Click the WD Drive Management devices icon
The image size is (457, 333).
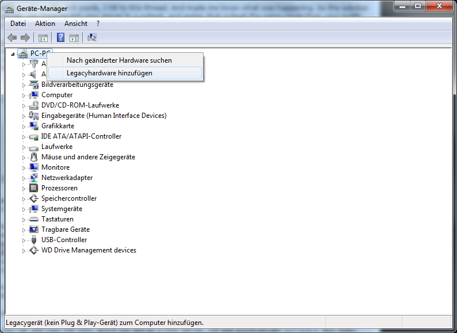pos(34,250)
